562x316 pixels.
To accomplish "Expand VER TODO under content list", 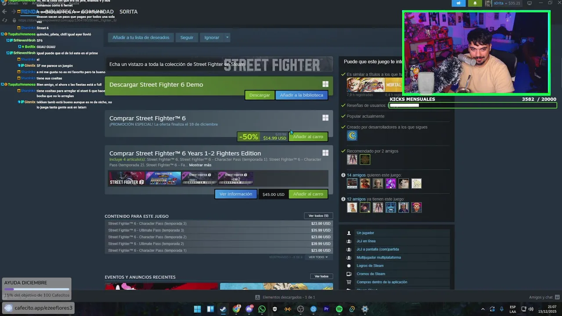I will pyautogui.click(x=318, y=257).
